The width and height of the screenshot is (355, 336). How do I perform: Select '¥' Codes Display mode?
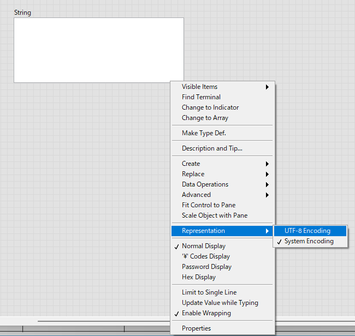(222, 256)
